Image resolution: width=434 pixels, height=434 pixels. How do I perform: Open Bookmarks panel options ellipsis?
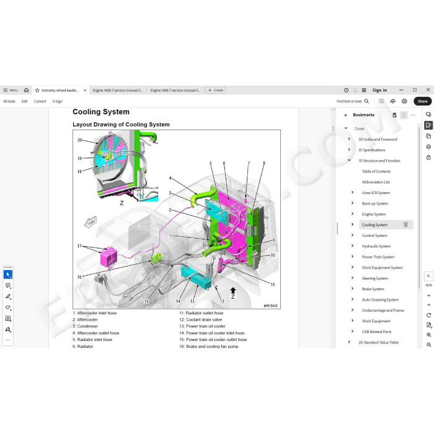pyautogui.click(x=413, y=115)
